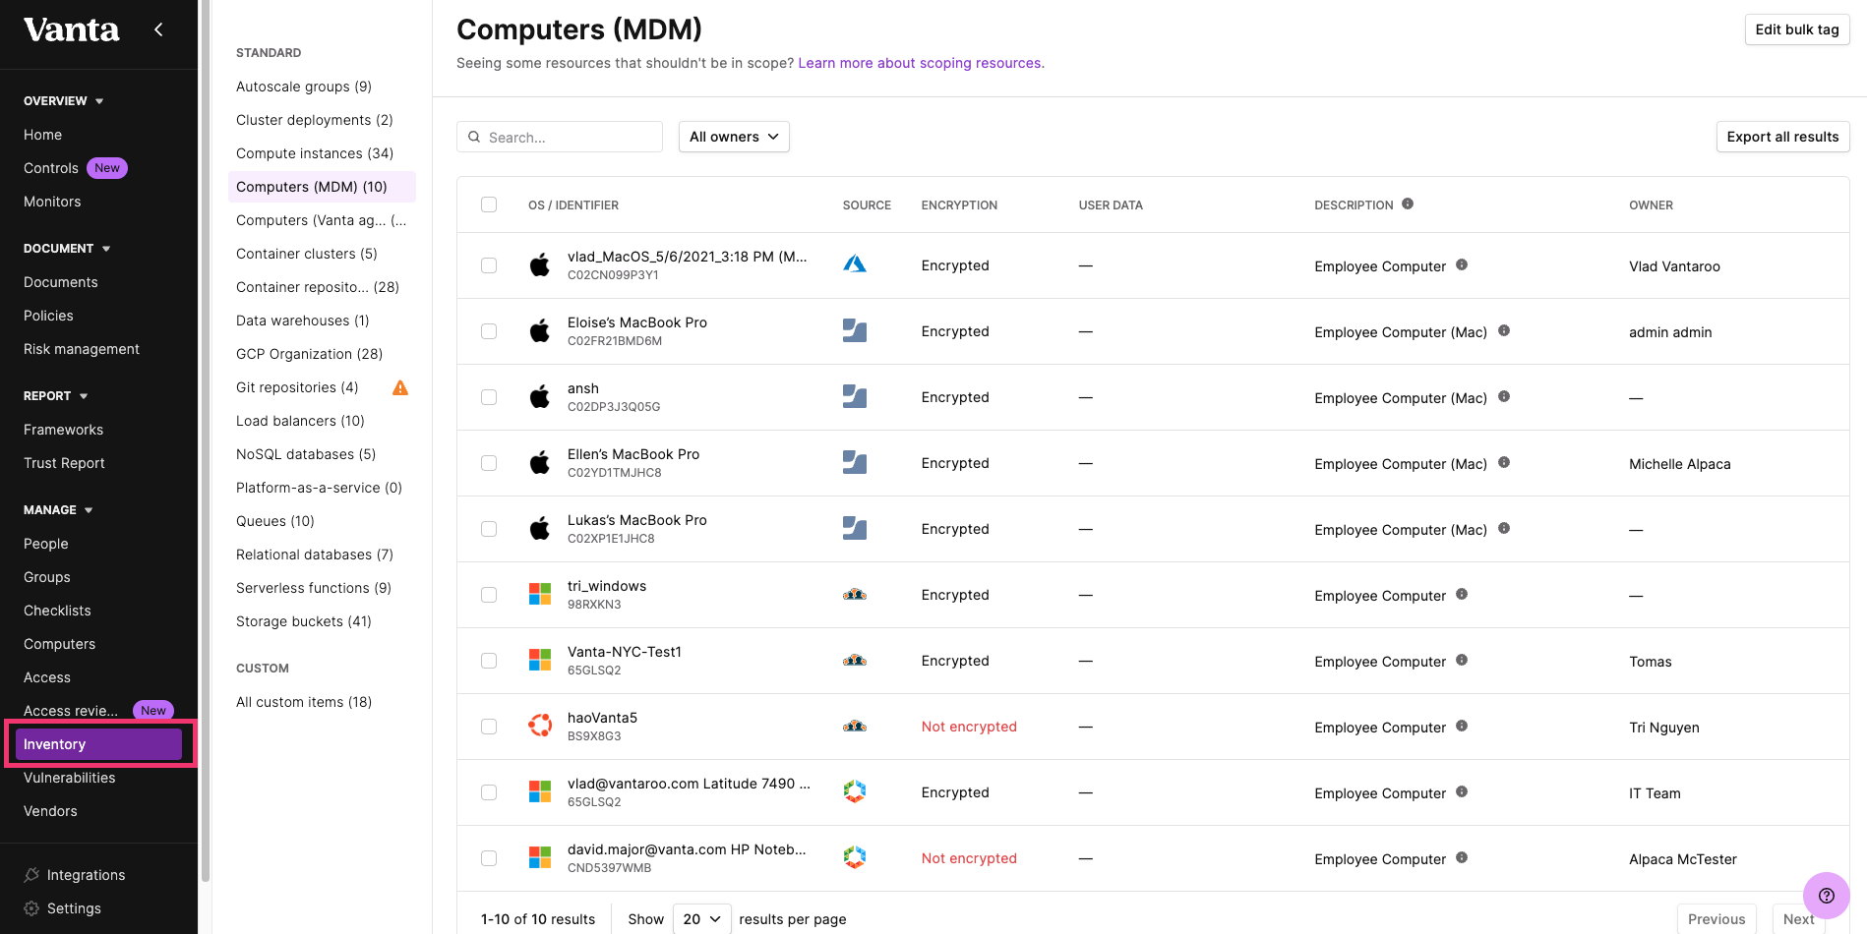The width and height of the screenshot is (1867, 934).
Task: Go to Vulnerabilities page
Action: [x=69, y=778]
